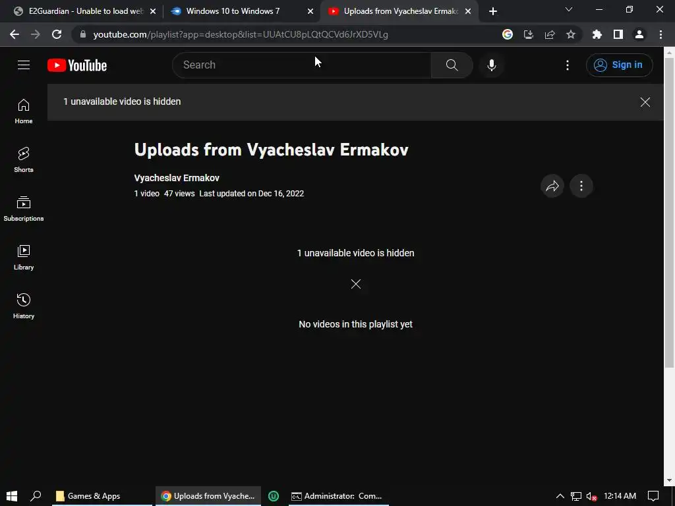Click the network tray icon
This screenshot has width=675, height=506.
tap(576, 497)
